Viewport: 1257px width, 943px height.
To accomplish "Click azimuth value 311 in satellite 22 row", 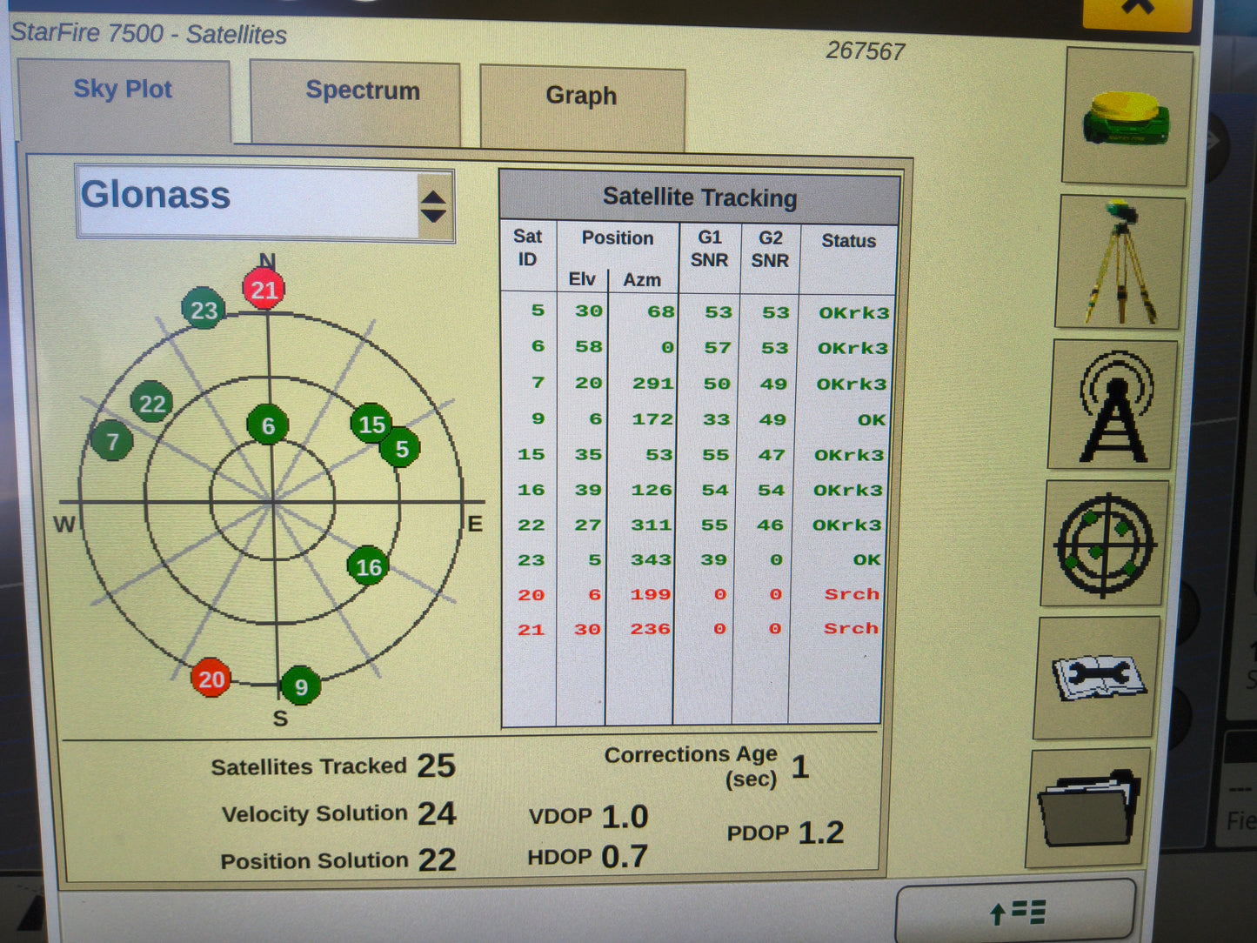I will coord(652,525).
